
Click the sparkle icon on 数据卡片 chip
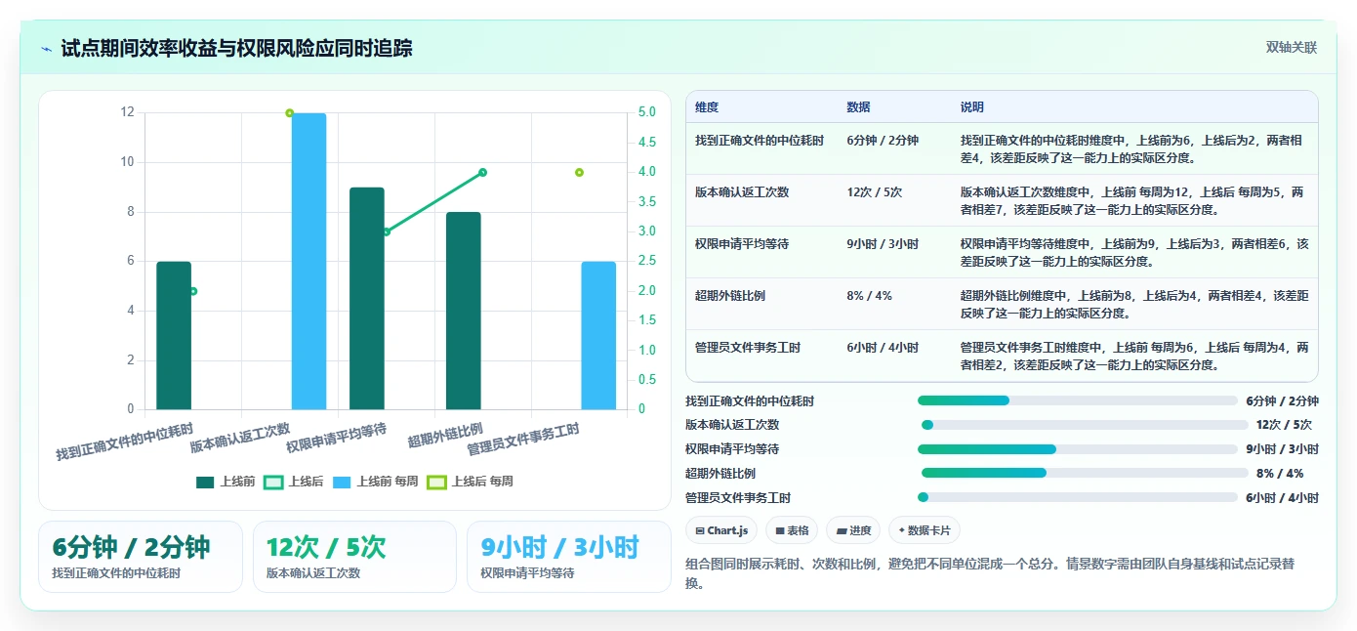pos(901,530)
